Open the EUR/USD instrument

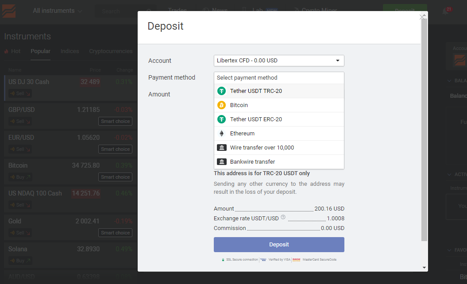[21, 138]
